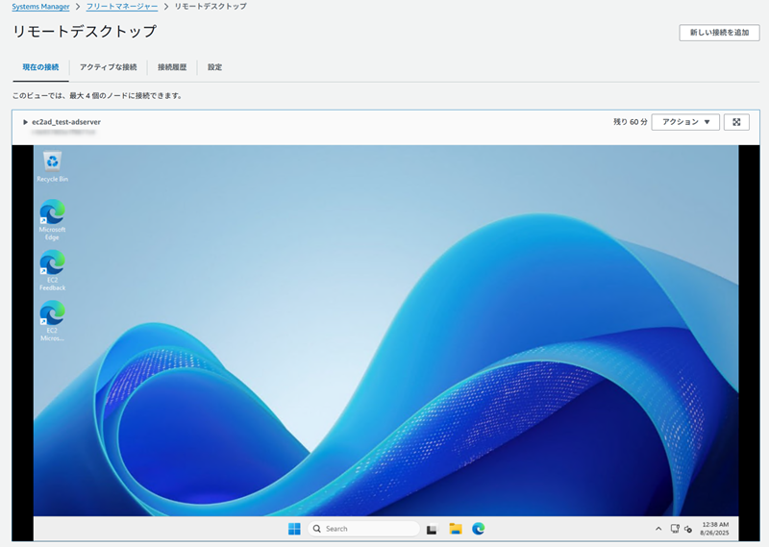Click the Recycle Bin desktop icon
This screenshot has width=769, height=547.
click(x=52, y=163)
